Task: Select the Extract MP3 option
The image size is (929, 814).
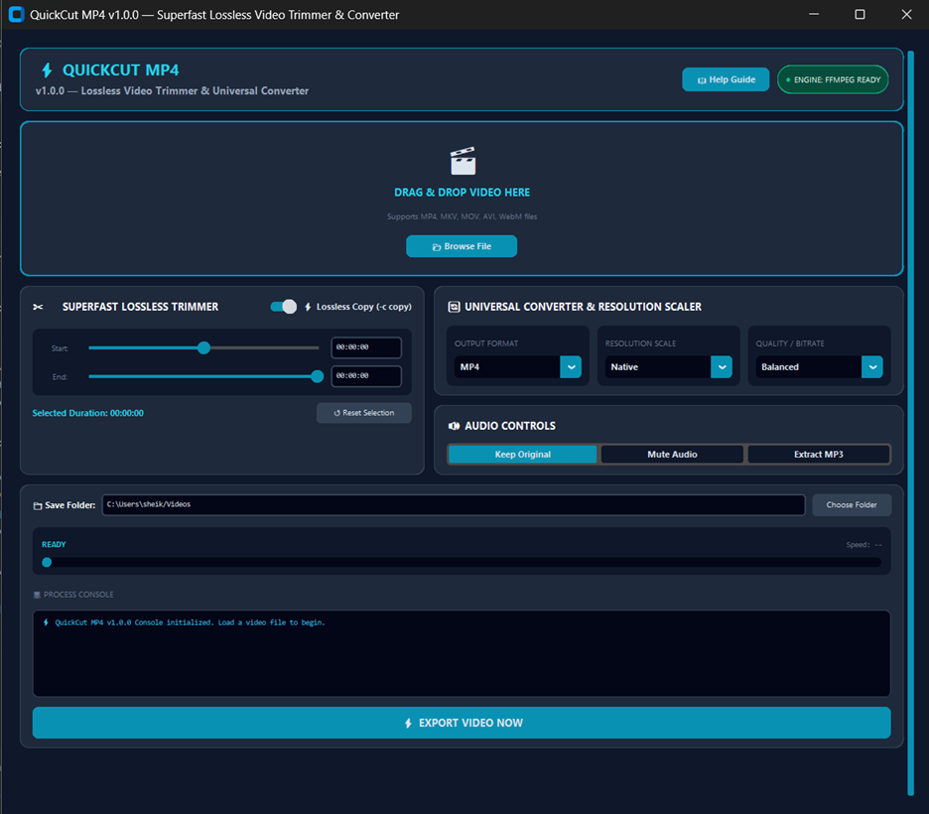Action: (818, 455)
